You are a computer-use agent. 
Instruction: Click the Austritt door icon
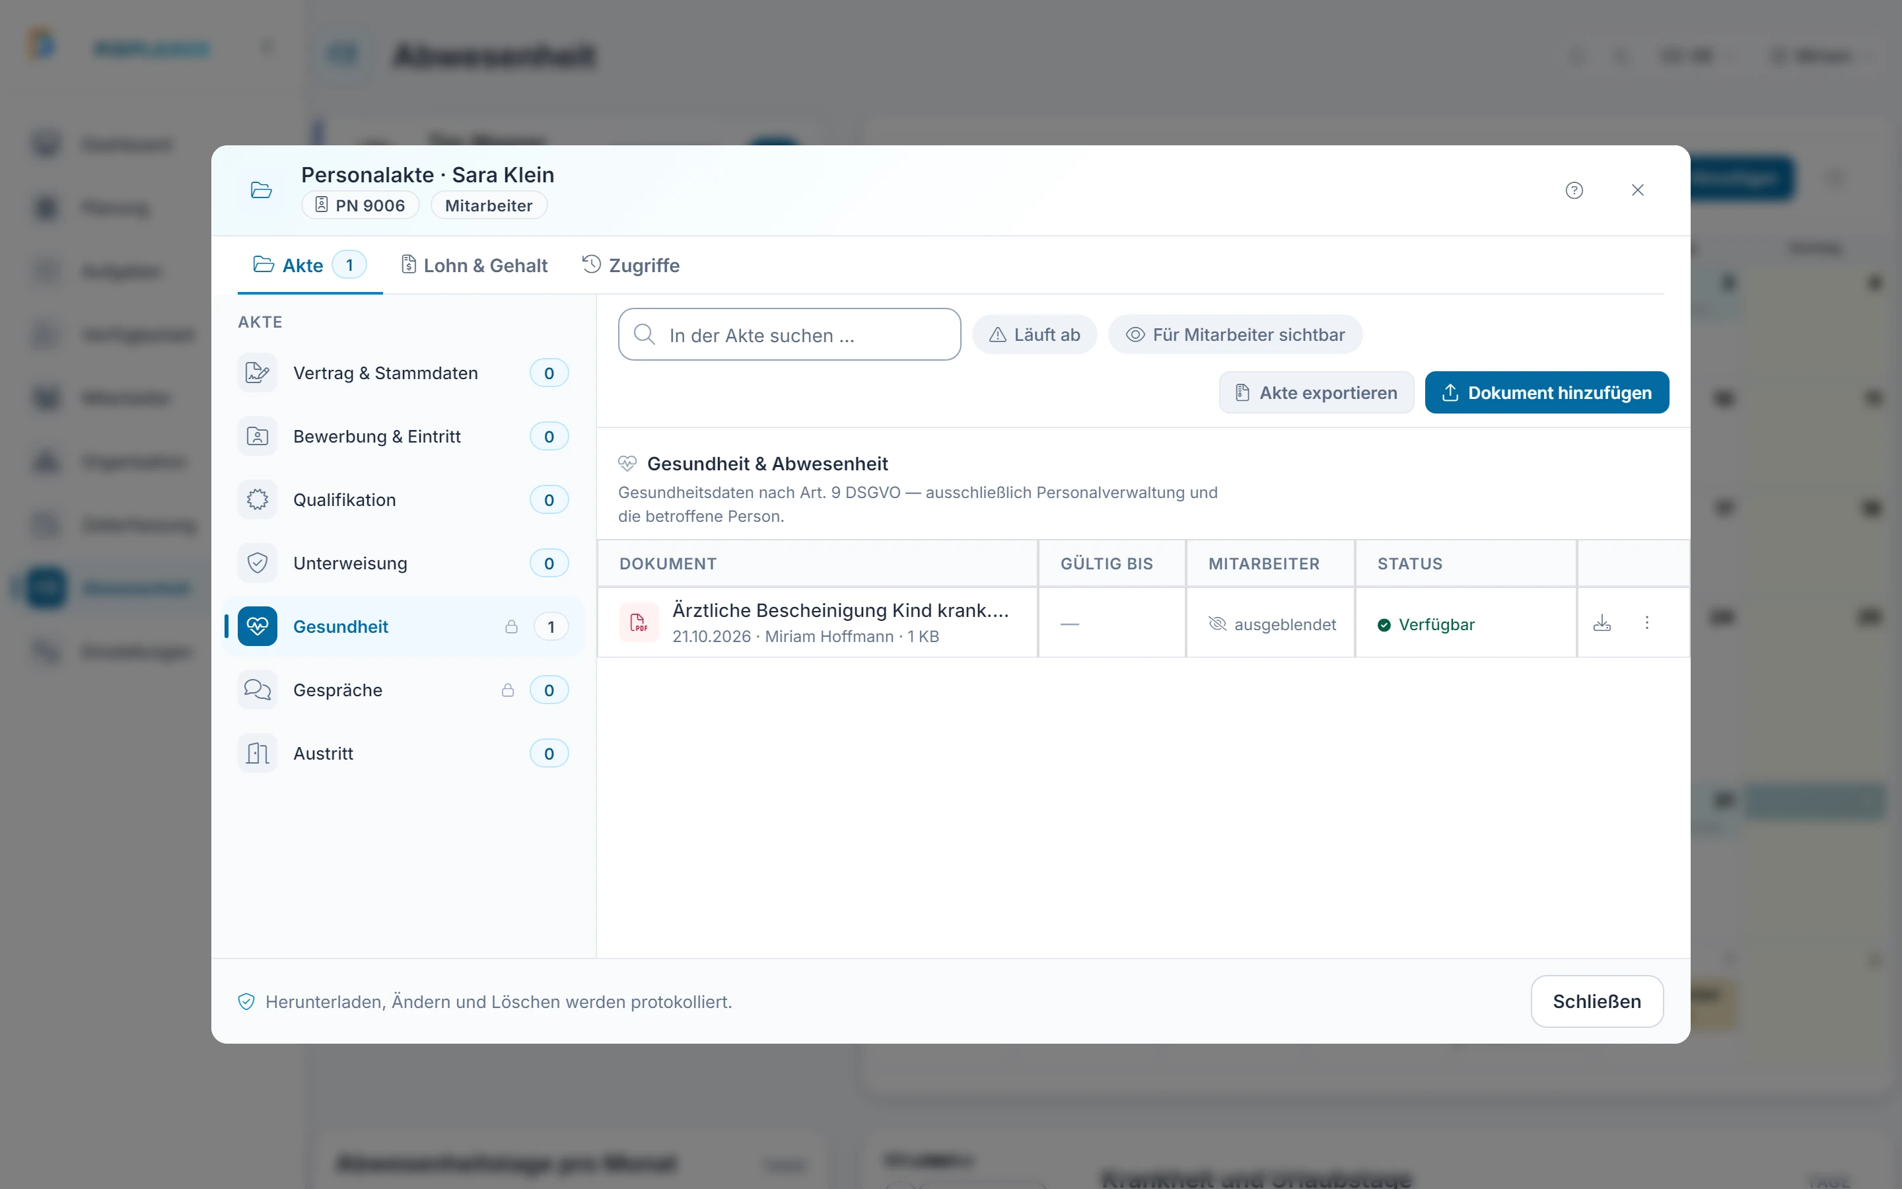(258, 753)
